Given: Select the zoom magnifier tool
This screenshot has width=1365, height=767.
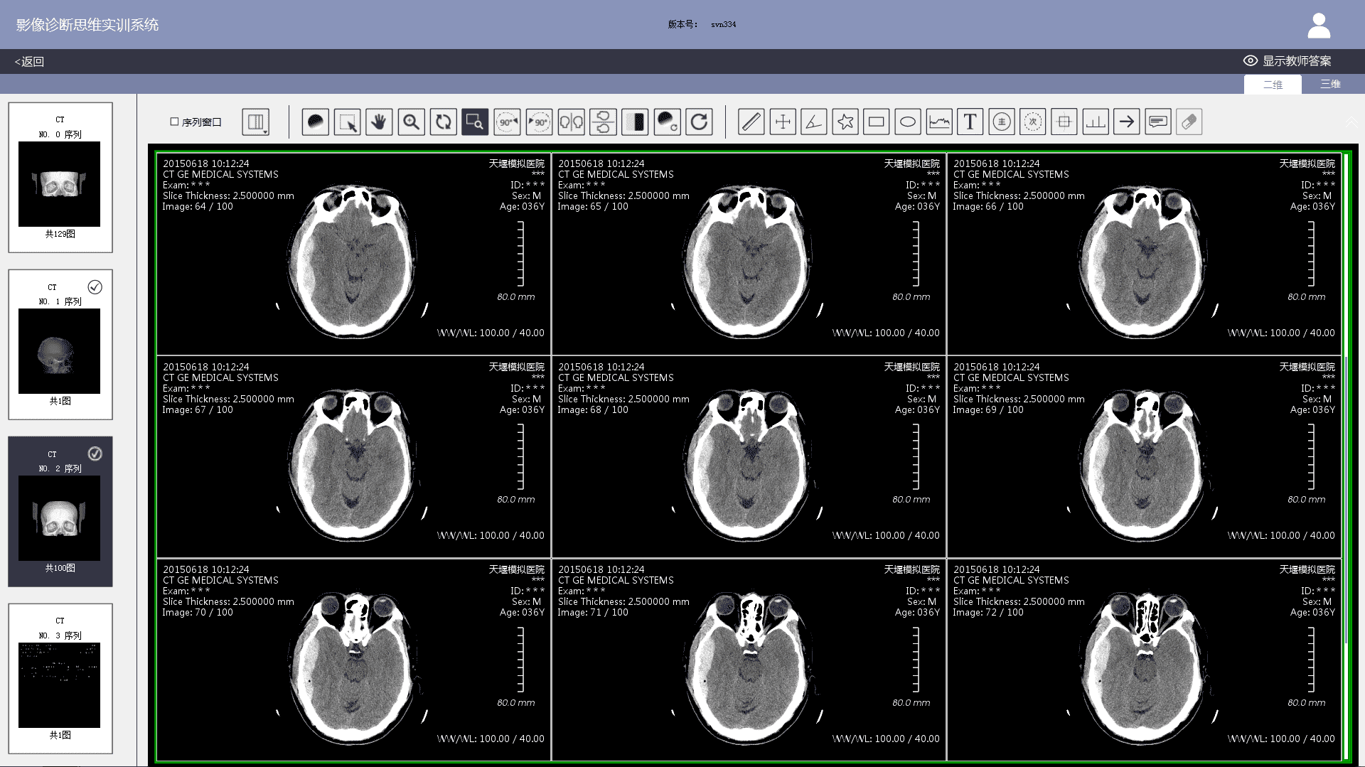Looking at the screenshot, I should (411, 122).
